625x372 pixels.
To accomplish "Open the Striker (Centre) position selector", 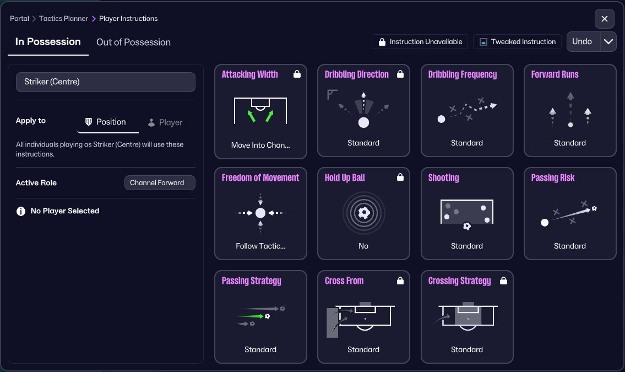I will click(106, 82).
